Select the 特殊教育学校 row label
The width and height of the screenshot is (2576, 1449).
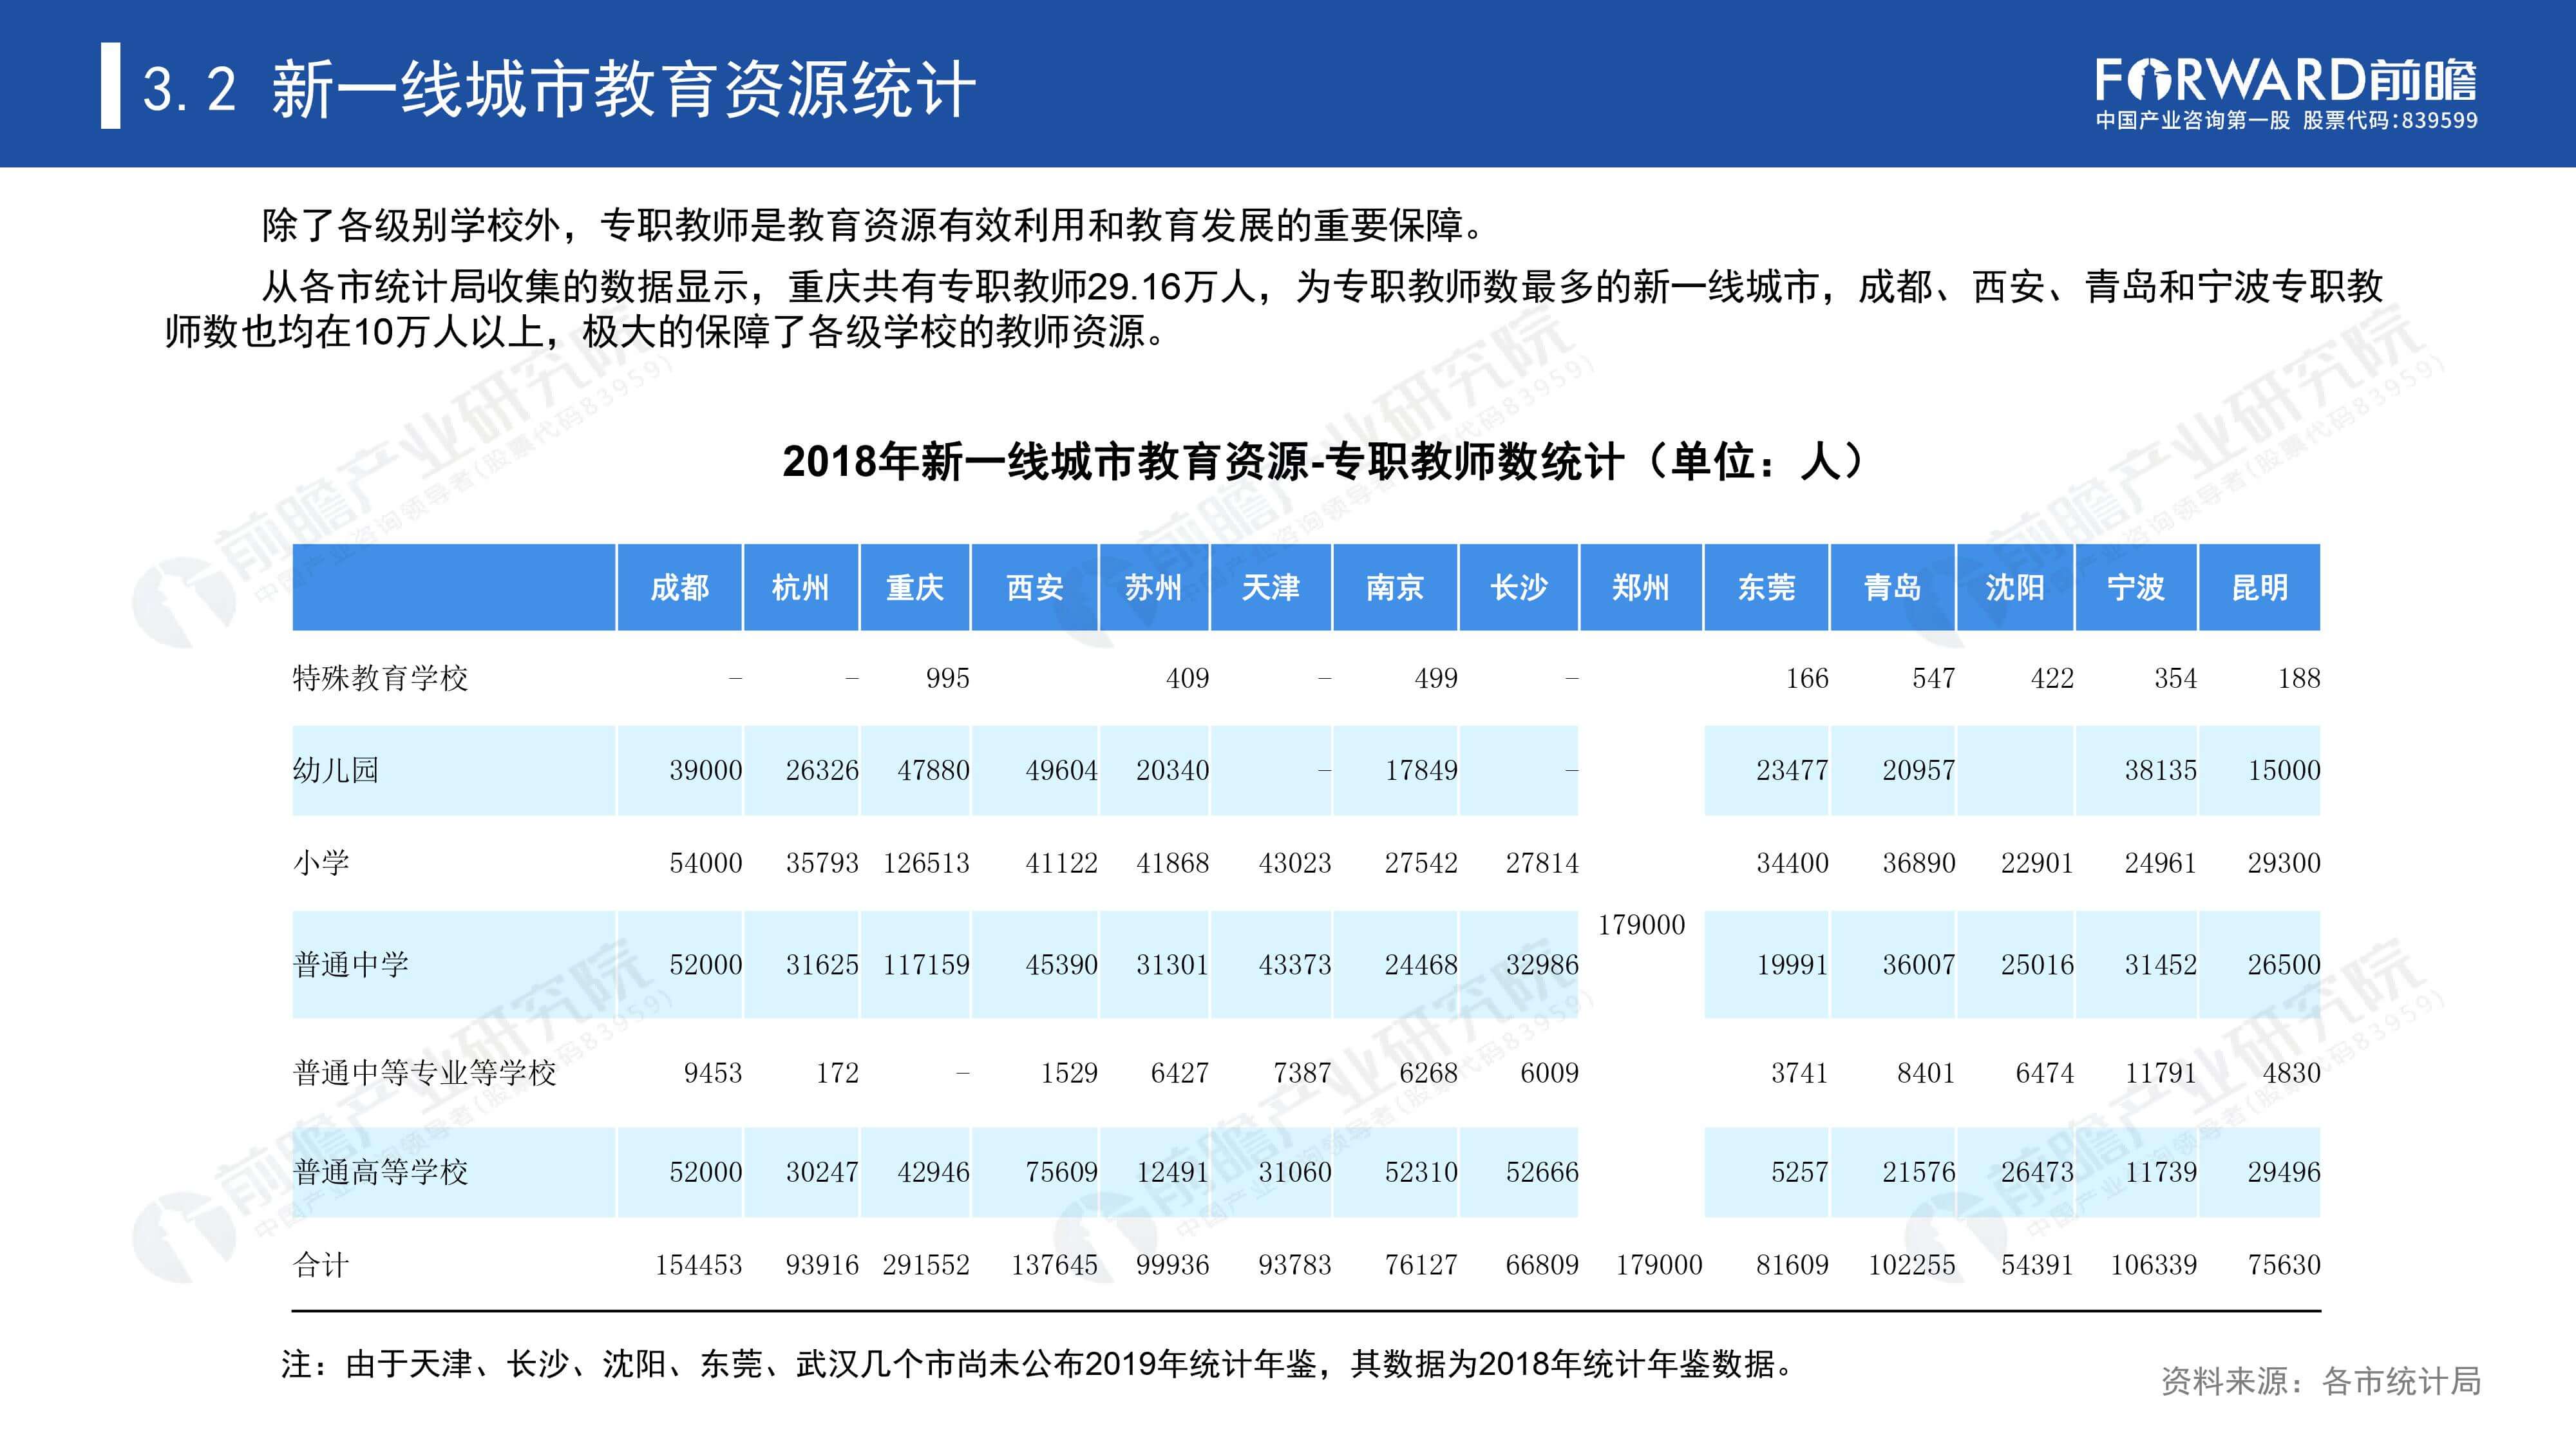380,678
